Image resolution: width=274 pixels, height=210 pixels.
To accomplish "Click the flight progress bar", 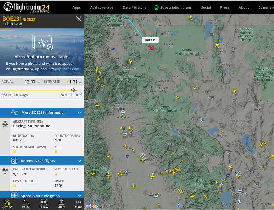I will point(42,90).
